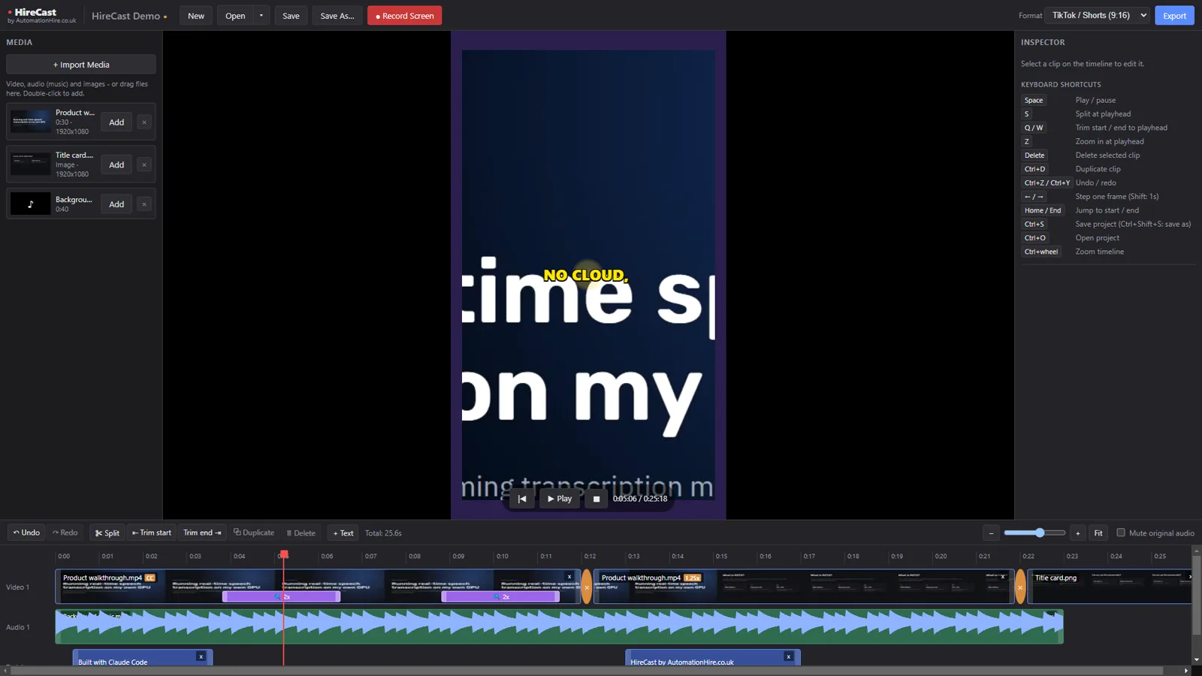
Task: Select the Title card media thumbnail
Action: (x=31, y=164)
